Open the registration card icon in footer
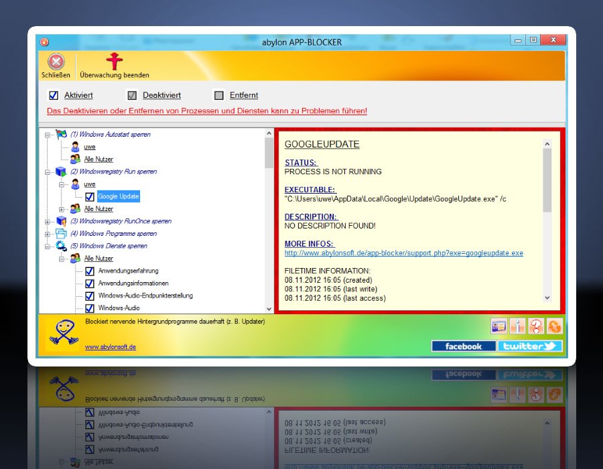Viewport: 603px width, 469px height. tap(498, 326)
